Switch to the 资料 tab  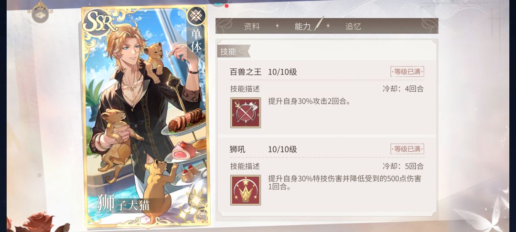(252, 27)
